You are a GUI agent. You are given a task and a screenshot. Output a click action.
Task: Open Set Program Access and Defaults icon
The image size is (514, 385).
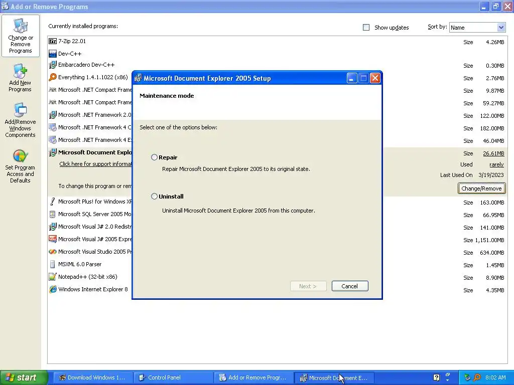click(20, 165)
